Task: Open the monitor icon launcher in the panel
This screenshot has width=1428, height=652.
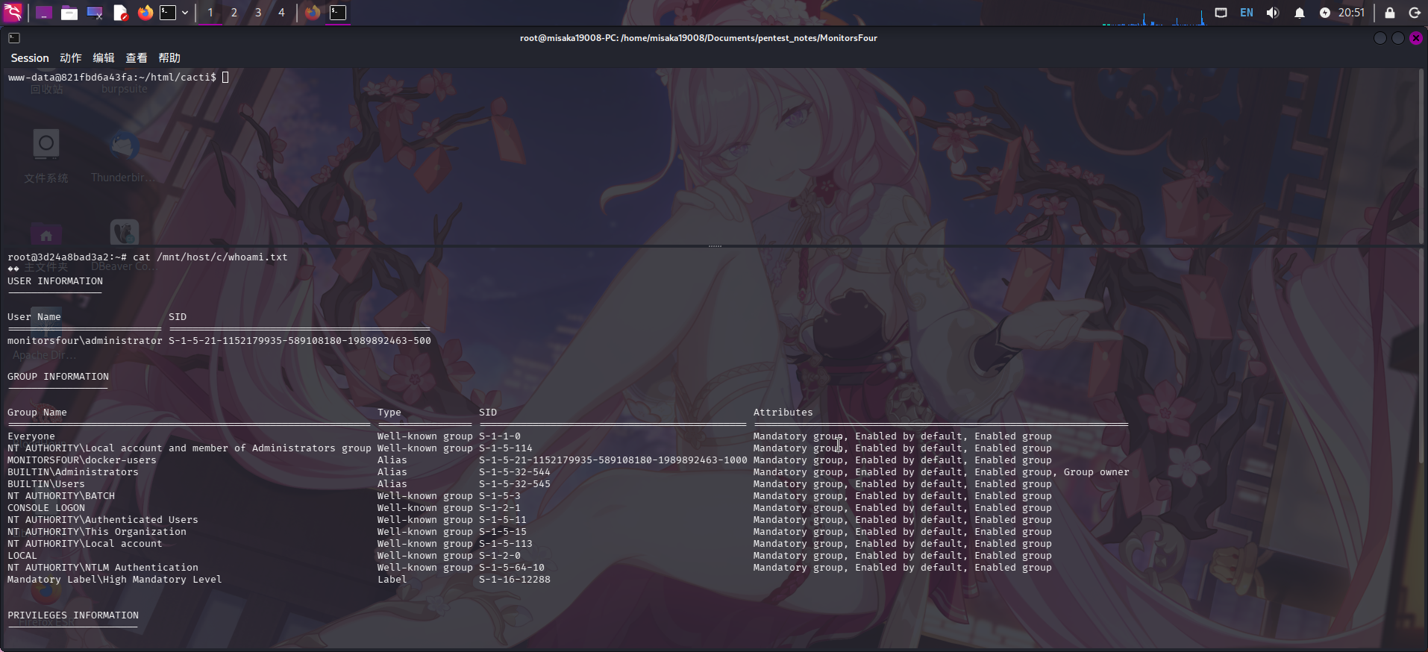Action: (95, 13)
